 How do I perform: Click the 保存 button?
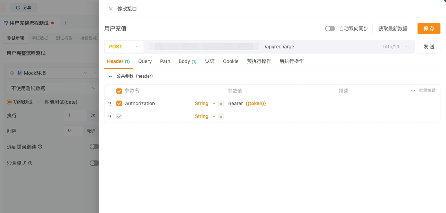(429, 29)
